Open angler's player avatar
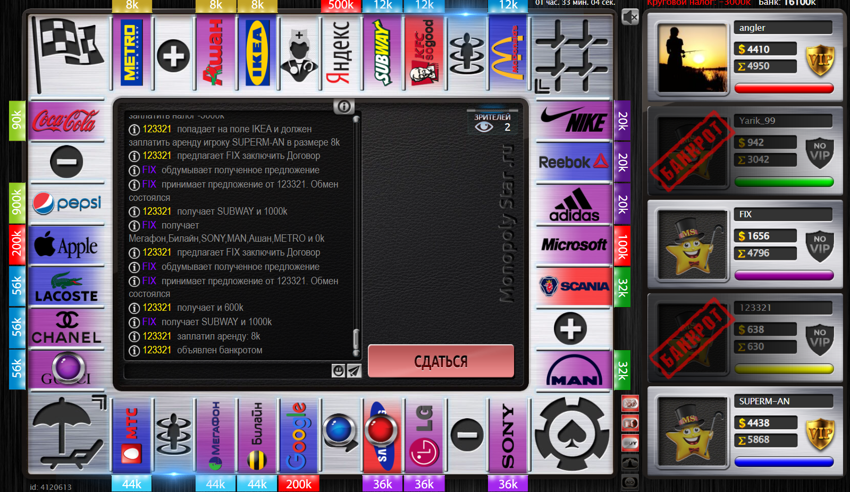850x492 pixels. coord(692,58)
